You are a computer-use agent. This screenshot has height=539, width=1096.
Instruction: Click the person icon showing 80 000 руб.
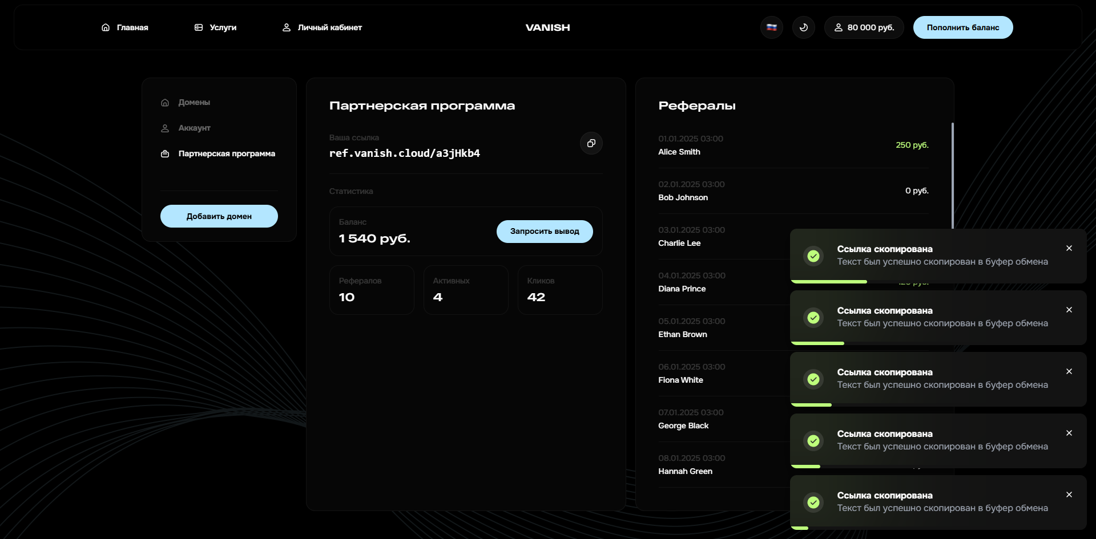click(x=839, y=27)
